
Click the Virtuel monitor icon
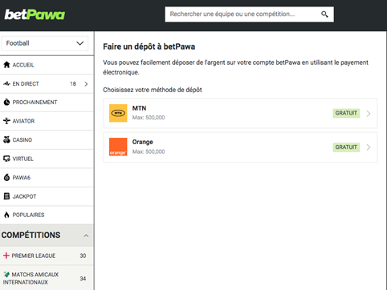click(6, 159)
